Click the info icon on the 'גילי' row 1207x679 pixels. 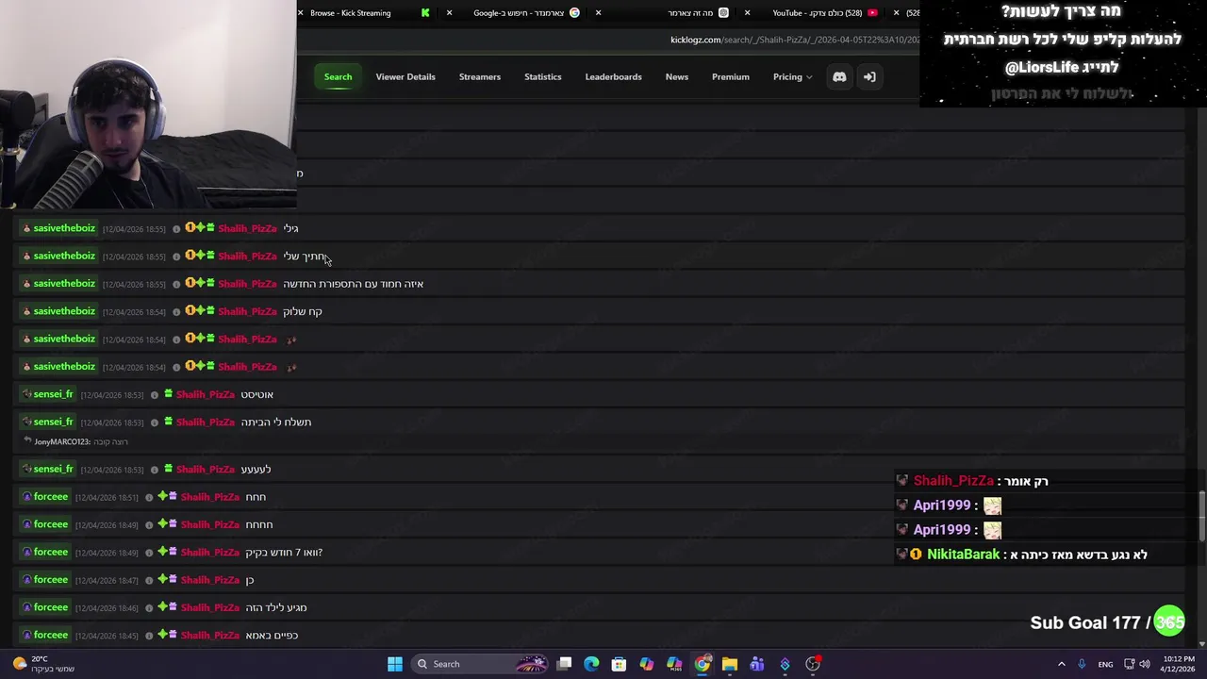[175, 228]
